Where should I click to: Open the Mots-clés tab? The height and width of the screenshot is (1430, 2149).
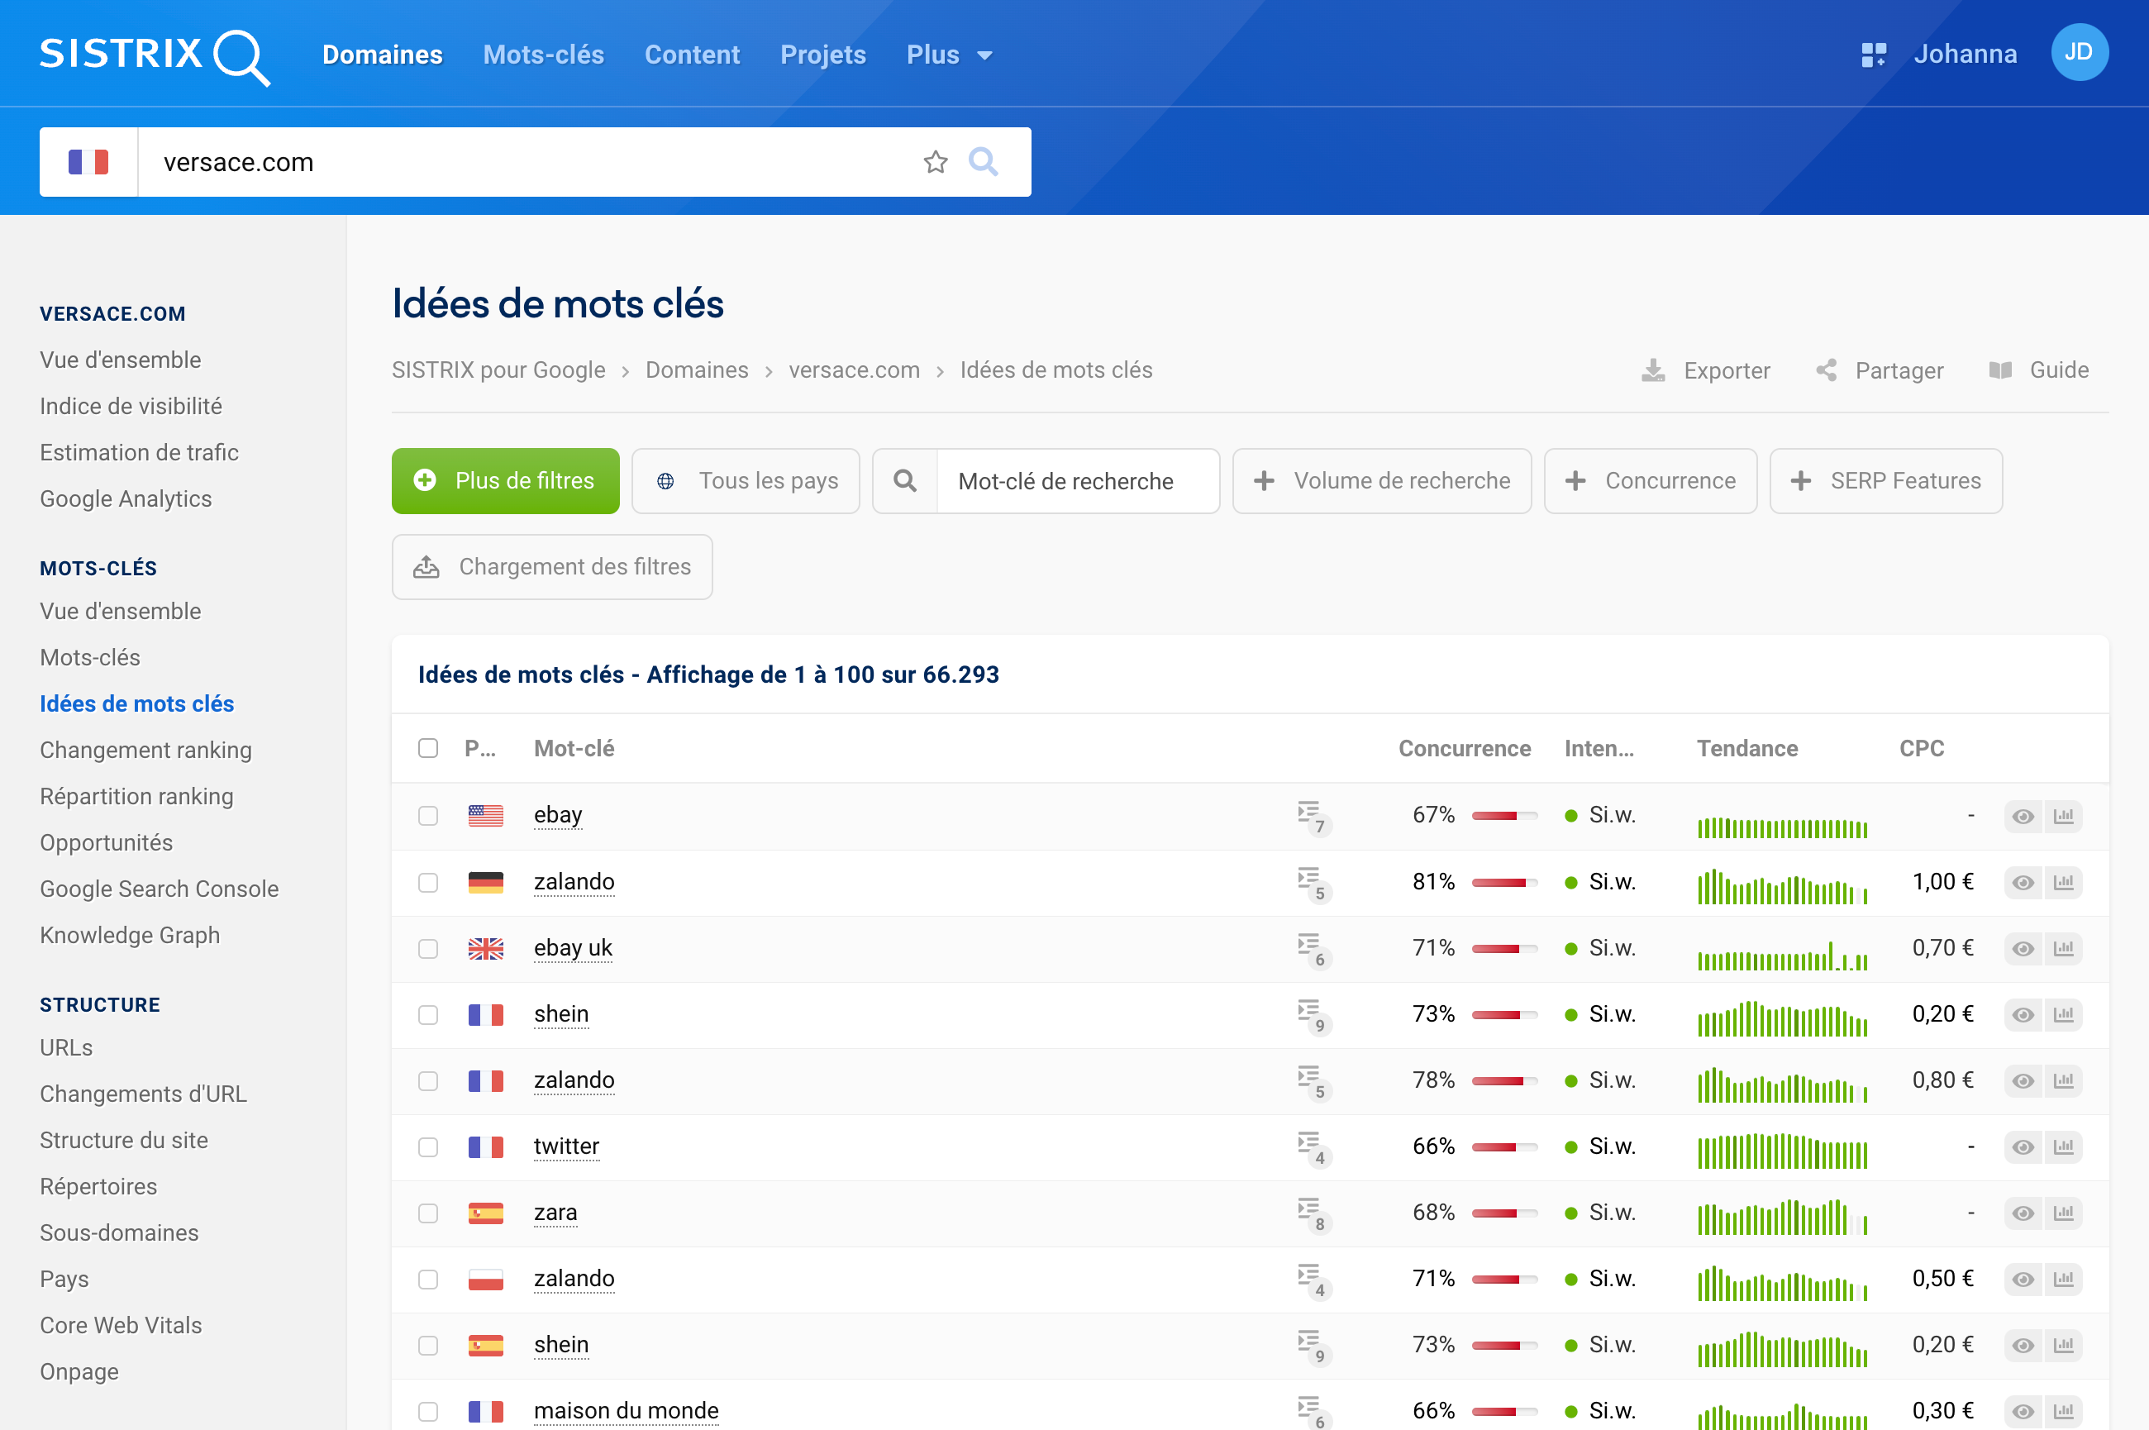tap(543, 55)
